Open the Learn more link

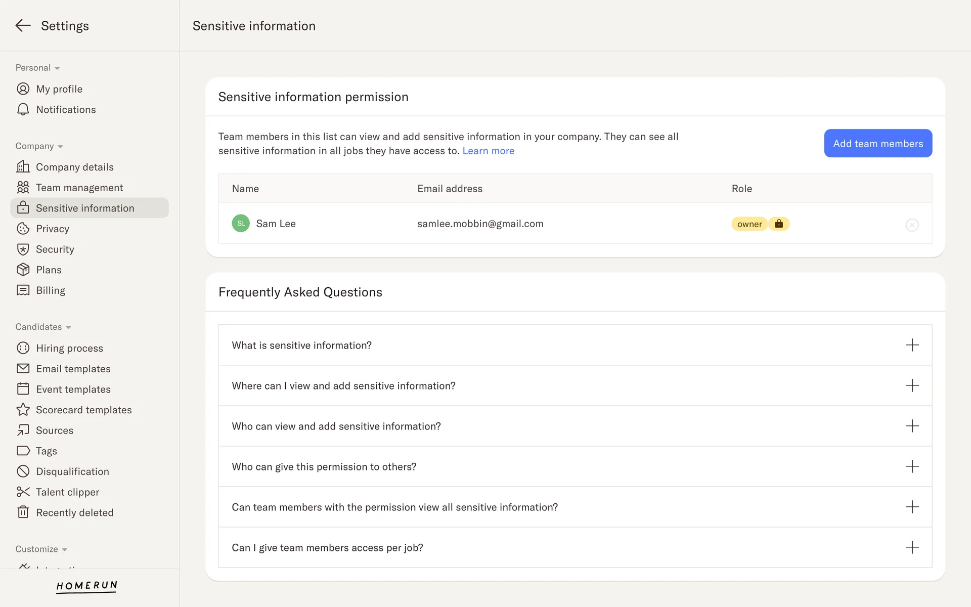point(488,151)
